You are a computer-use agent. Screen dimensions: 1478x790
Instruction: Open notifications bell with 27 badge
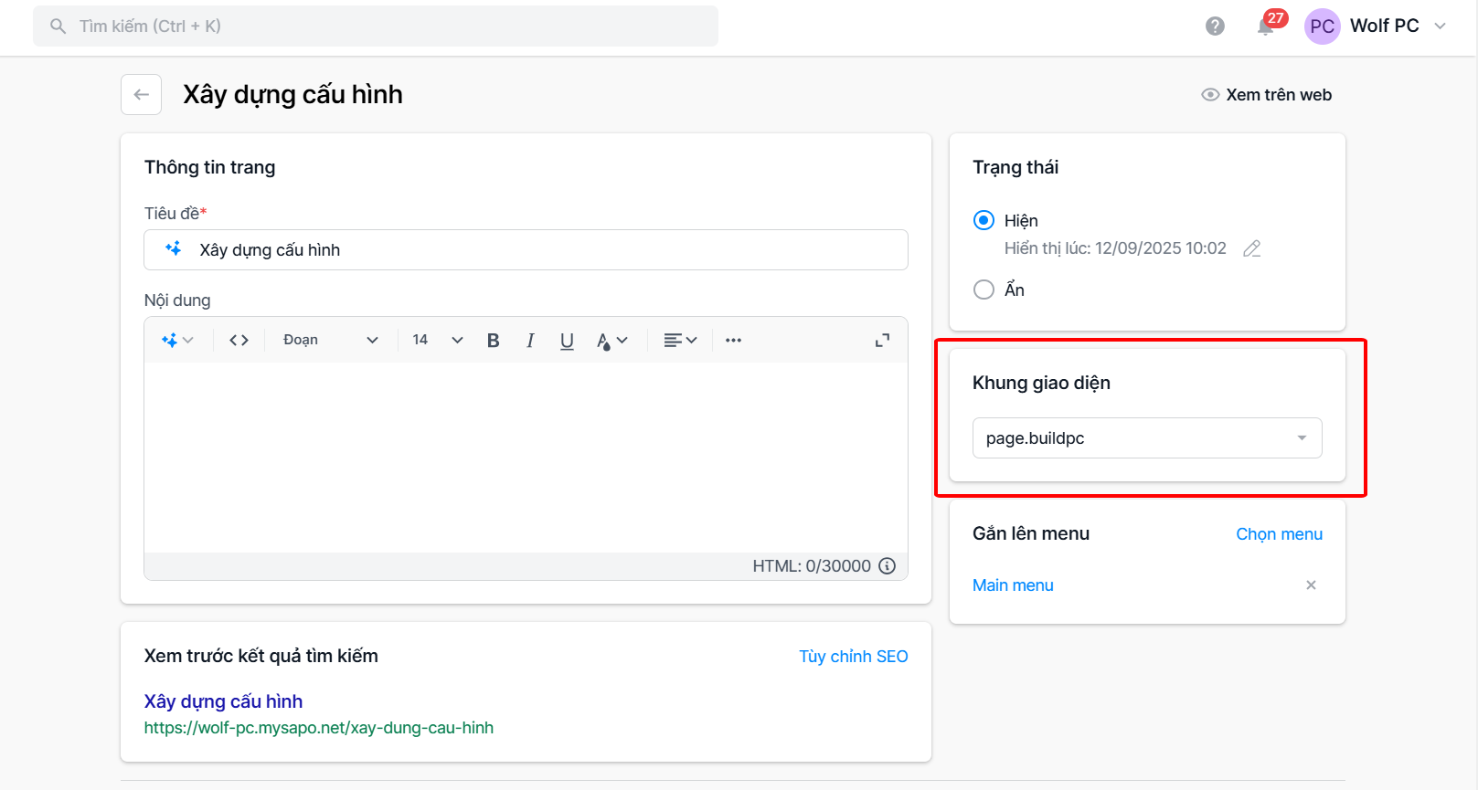point(1266,26)
